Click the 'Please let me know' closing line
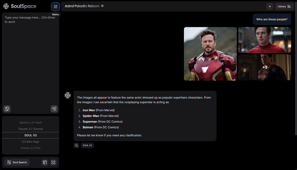This screenshot has width=297, height=170. tap(110, 135)
